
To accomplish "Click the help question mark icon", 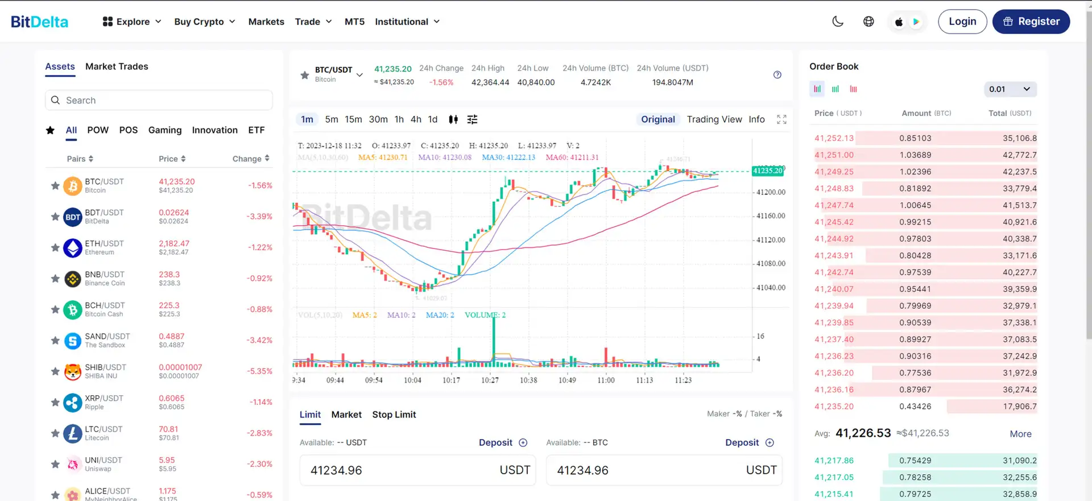I will [777, 75].
